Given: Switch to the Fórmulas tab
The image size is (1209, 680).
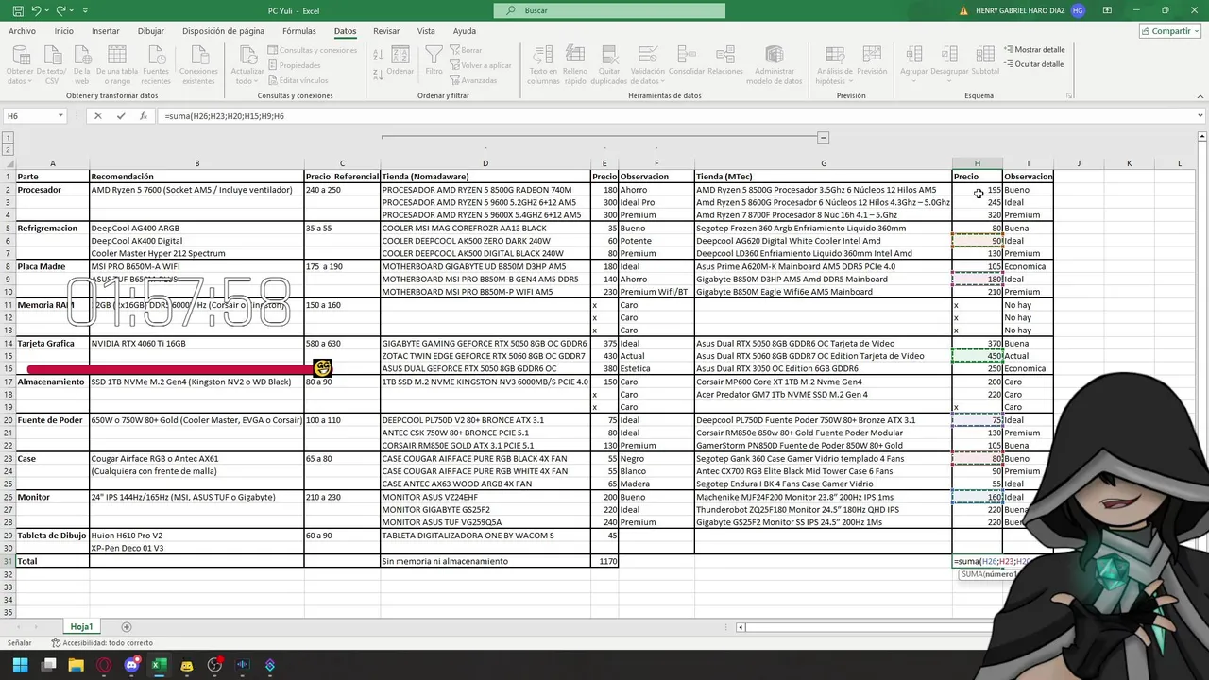Looking at the screenshot, I should tap(299, 31).
